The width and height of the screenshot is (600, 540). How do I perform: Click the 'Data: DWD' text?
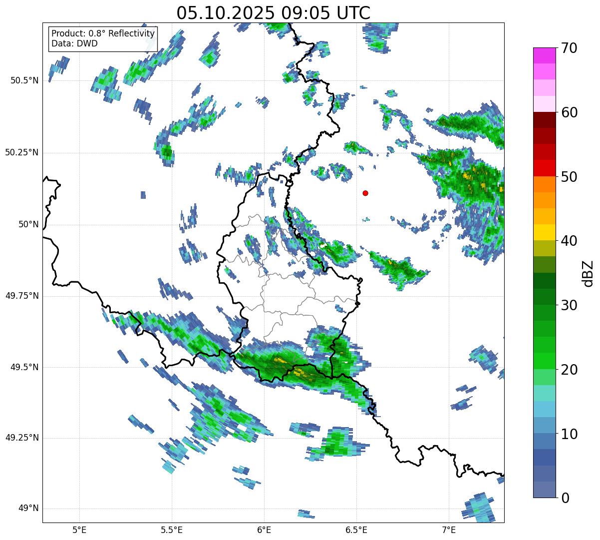(x=74, y=43)
